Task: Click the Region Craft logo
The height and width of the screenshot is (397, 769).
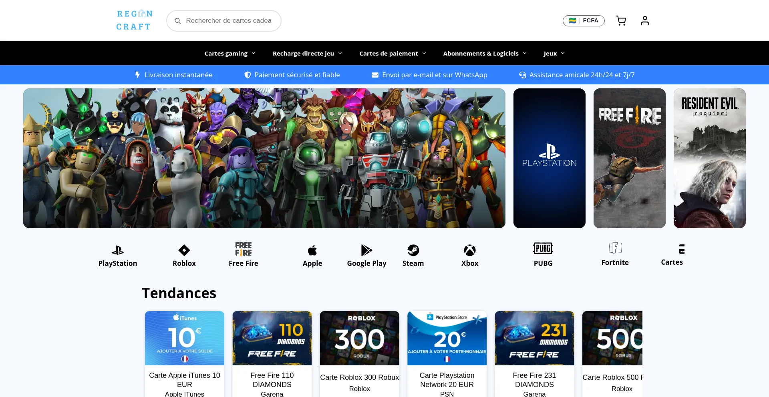Action: point(134,20)
